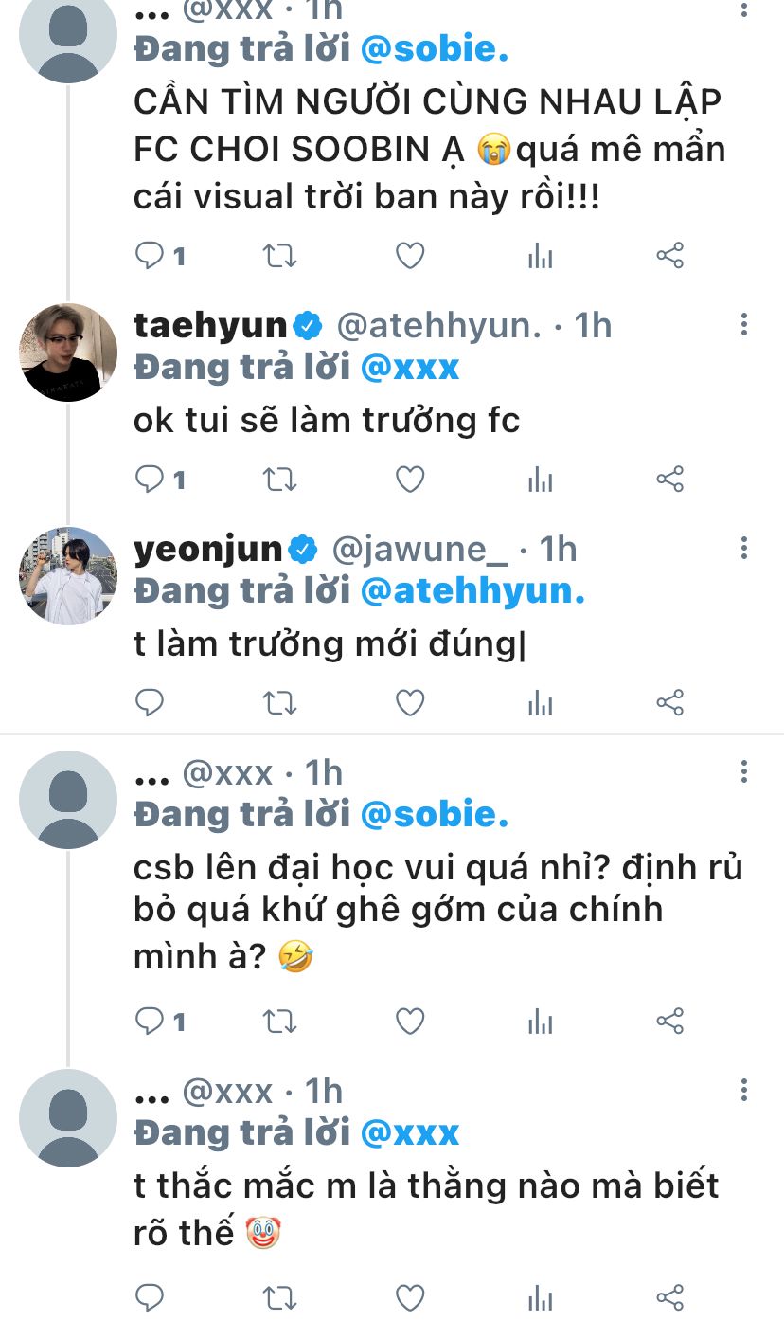The height and width of the screenshot is (1321, 784).
Task: Open more options menu on taehyun's tweet
Action: click(744, 325)
